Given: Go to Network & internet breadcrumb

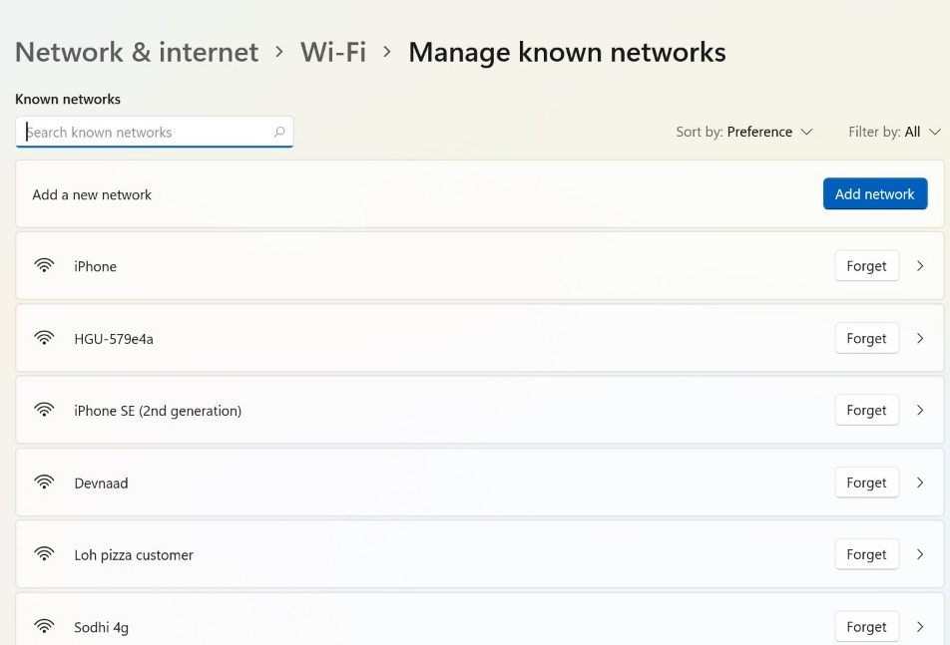Looking at the screenshot, I should click(137, 52).
